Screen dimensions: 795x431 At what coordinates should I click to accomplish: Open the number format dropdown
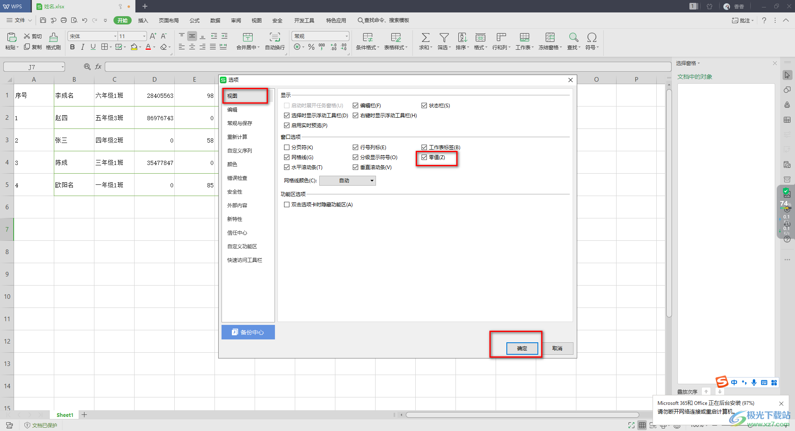346,36
